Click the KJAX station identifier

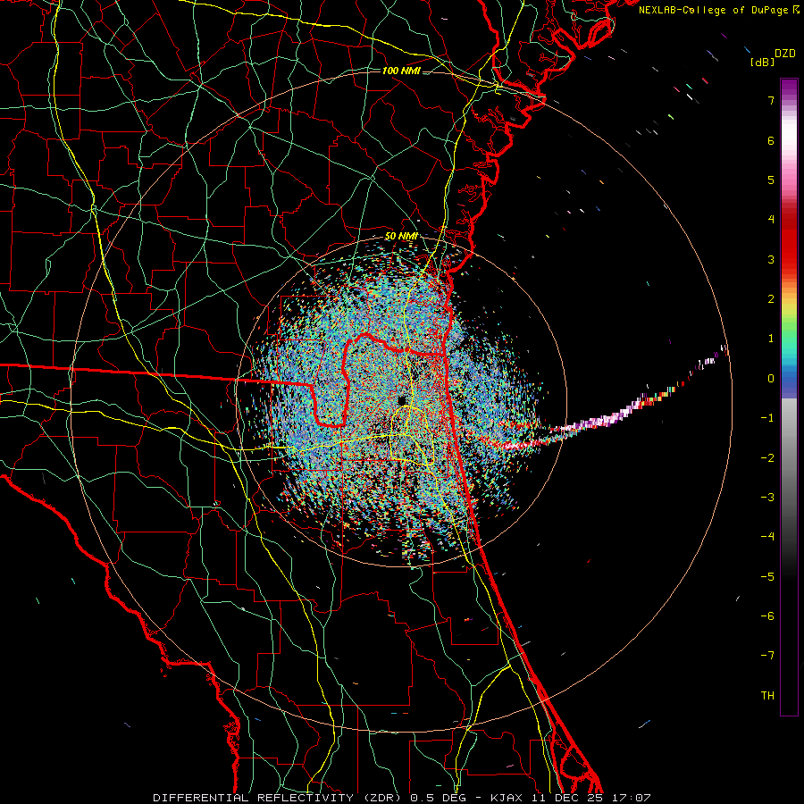tap(507, 798)
